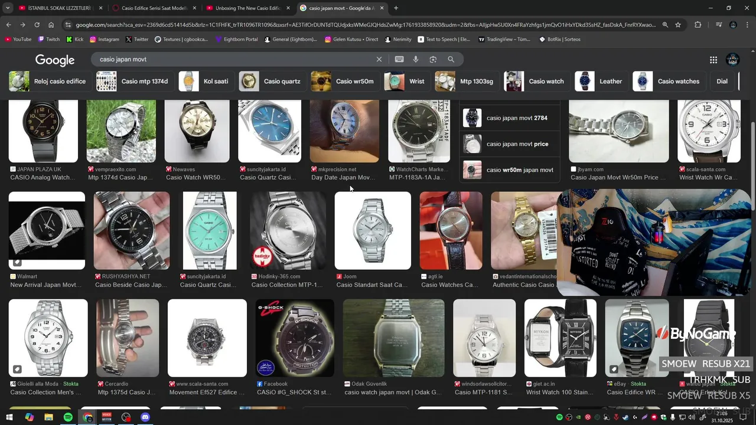Select the Mtp 1303sg filter chip
The width and height of the screenshot is (756, 425).
pyautogui.click(x=467, y=81)
